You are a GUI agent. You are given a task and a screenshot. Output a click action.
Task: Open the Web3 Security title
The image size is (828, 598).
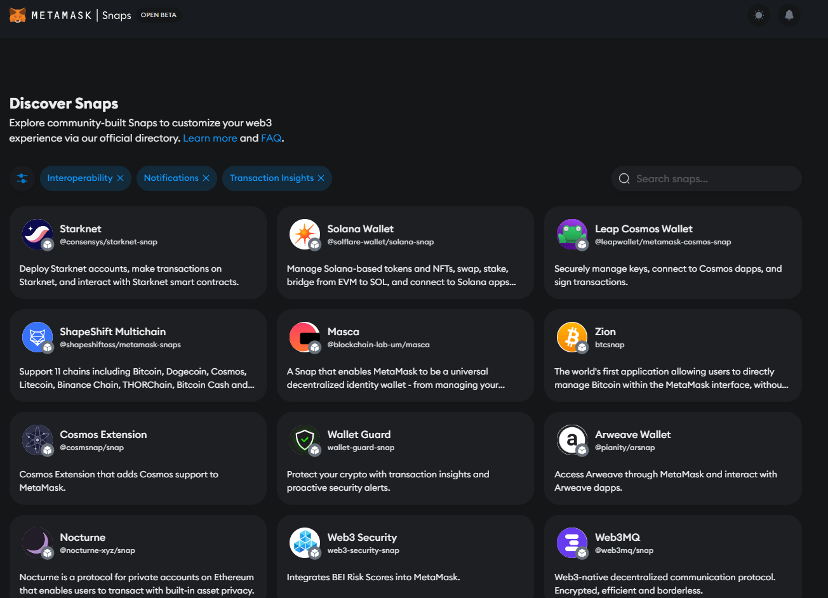(x=362, y=538)
